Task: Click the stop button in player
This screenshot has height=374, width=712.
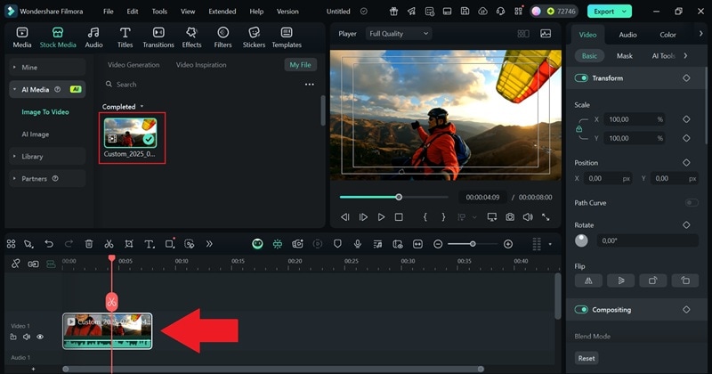Action: (x=399, y=217)
